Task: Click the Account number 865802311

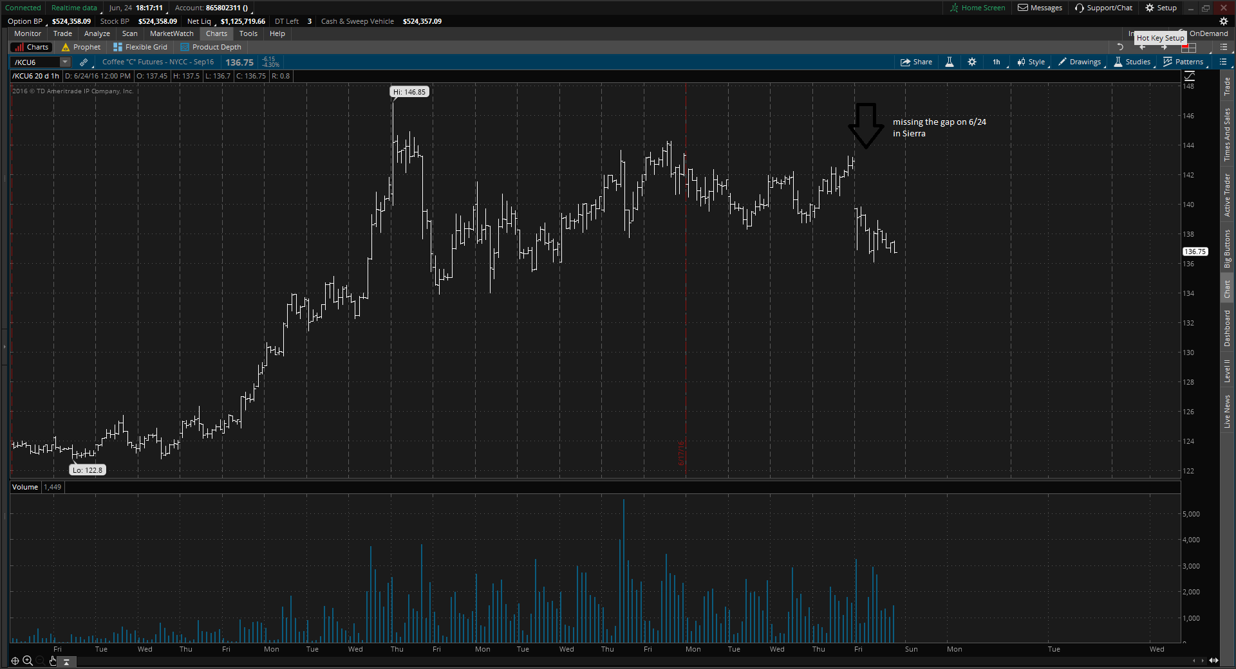Action: (x=223, y=8)
